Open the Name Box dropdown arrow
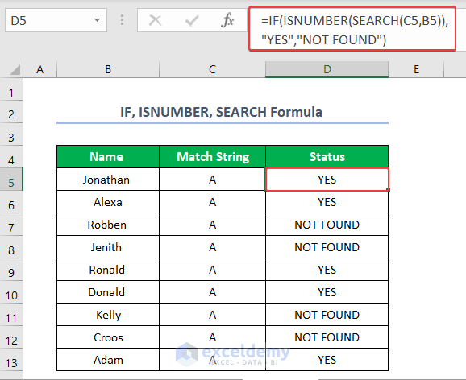The image size is (466, 380). point(97,20)
